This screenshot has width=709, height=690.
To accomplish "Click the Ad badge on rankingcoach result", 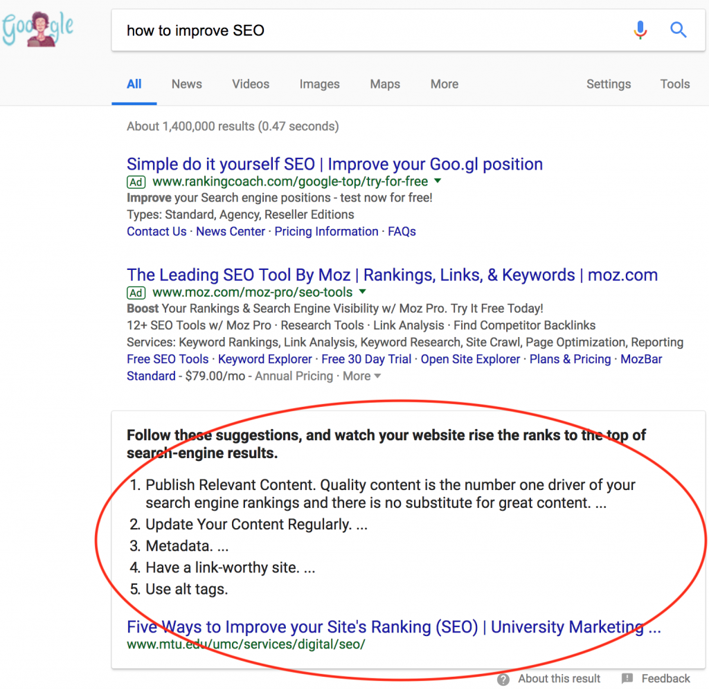I will pos(136,182).
